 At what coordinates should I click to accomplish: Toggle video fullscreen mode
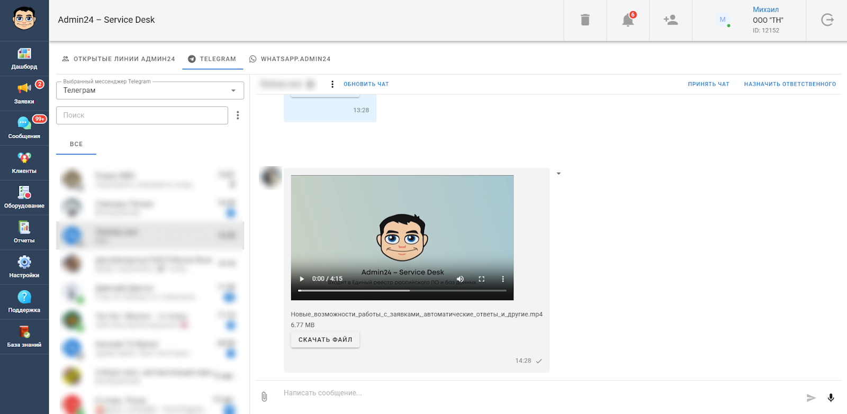tap(482, 279)
